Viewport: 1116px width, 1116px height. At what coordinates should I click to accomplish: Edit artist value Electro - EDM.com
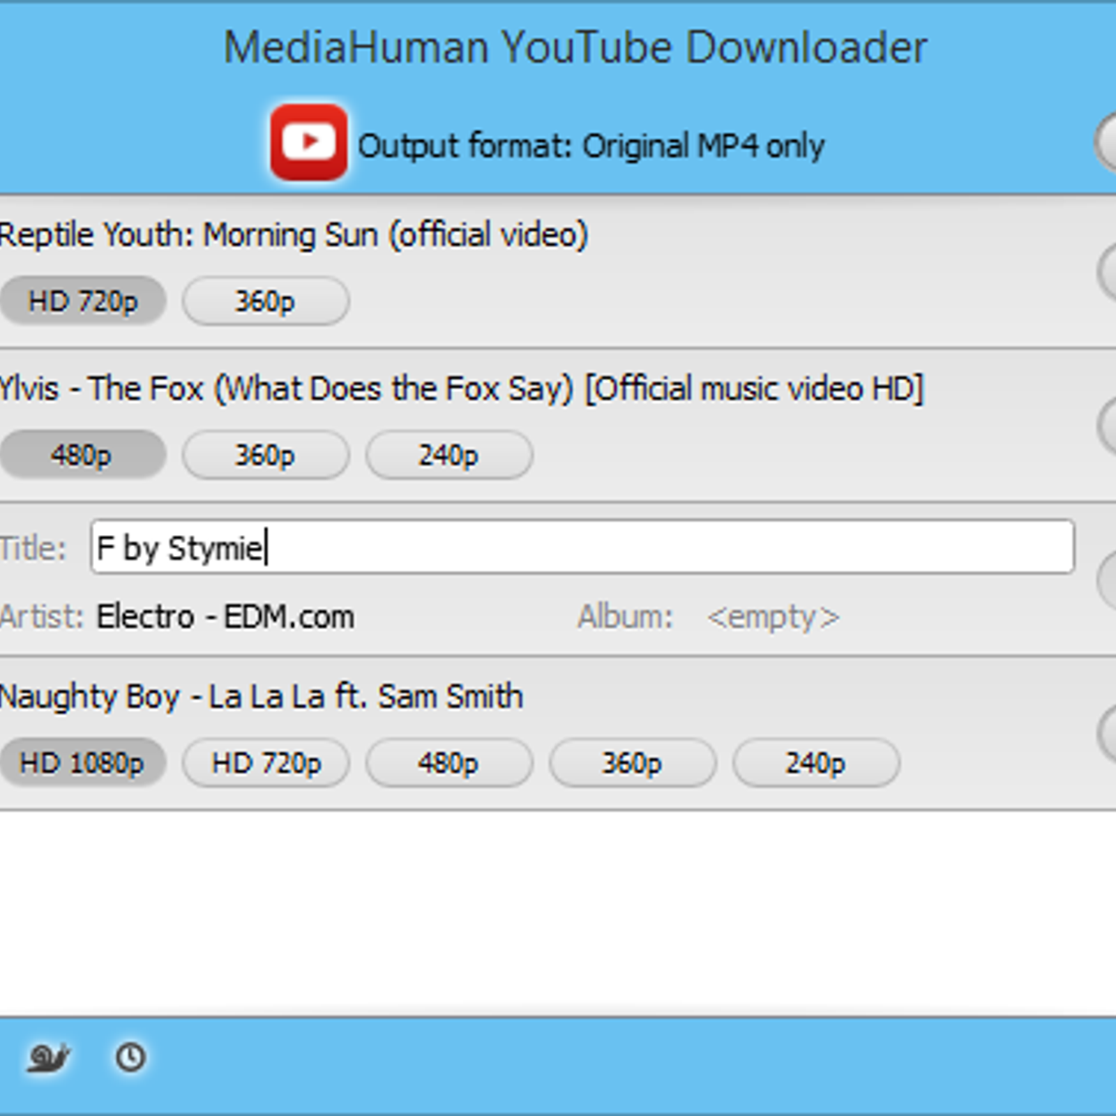pos(225,617)
